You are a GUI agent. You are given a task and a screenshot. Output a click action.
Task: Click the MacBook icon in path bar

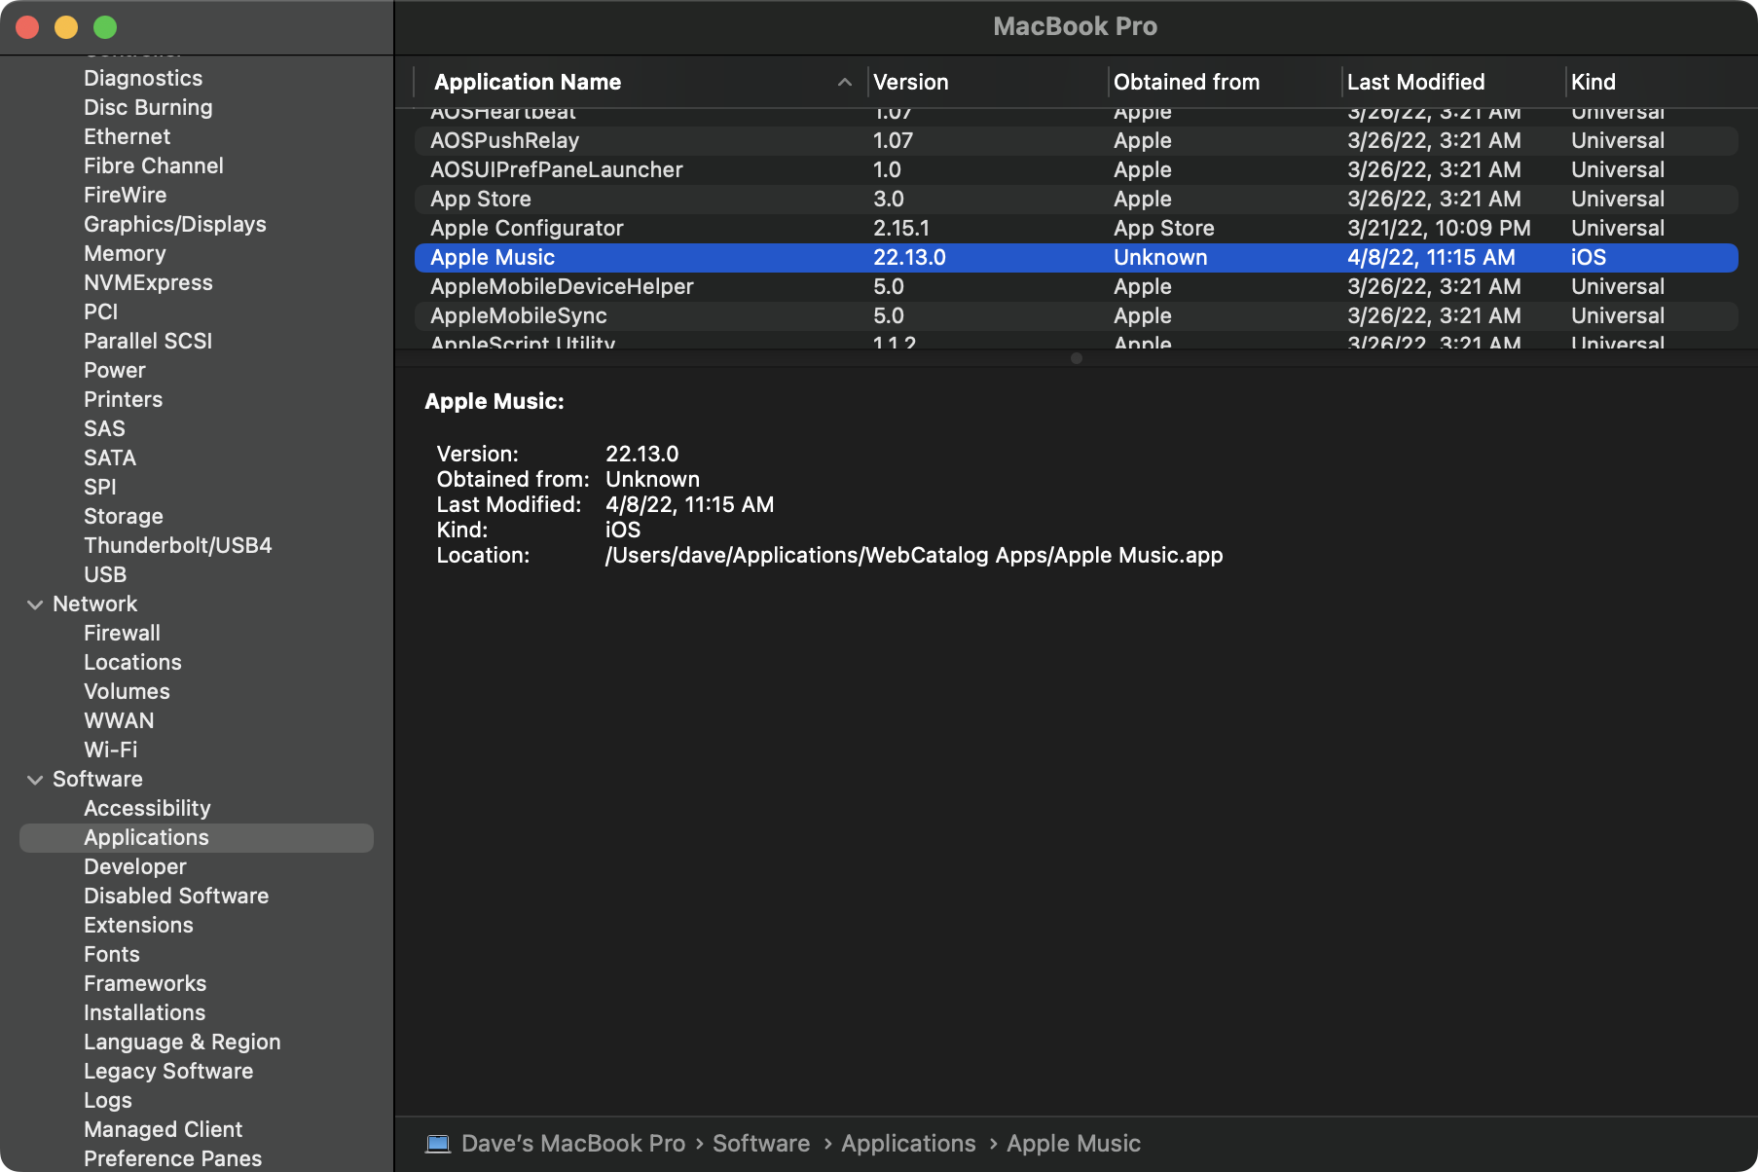coord(438,1144)
